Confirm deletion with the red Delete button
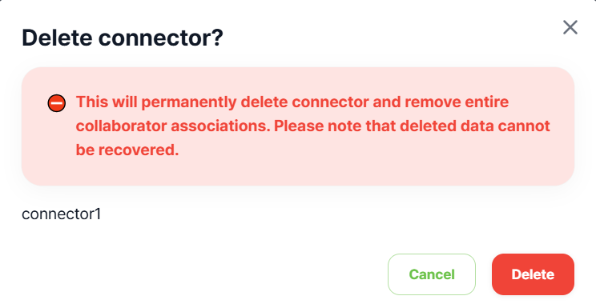This screenshot has width=596, height=304. pyautogui.click(x=533, y=274)
